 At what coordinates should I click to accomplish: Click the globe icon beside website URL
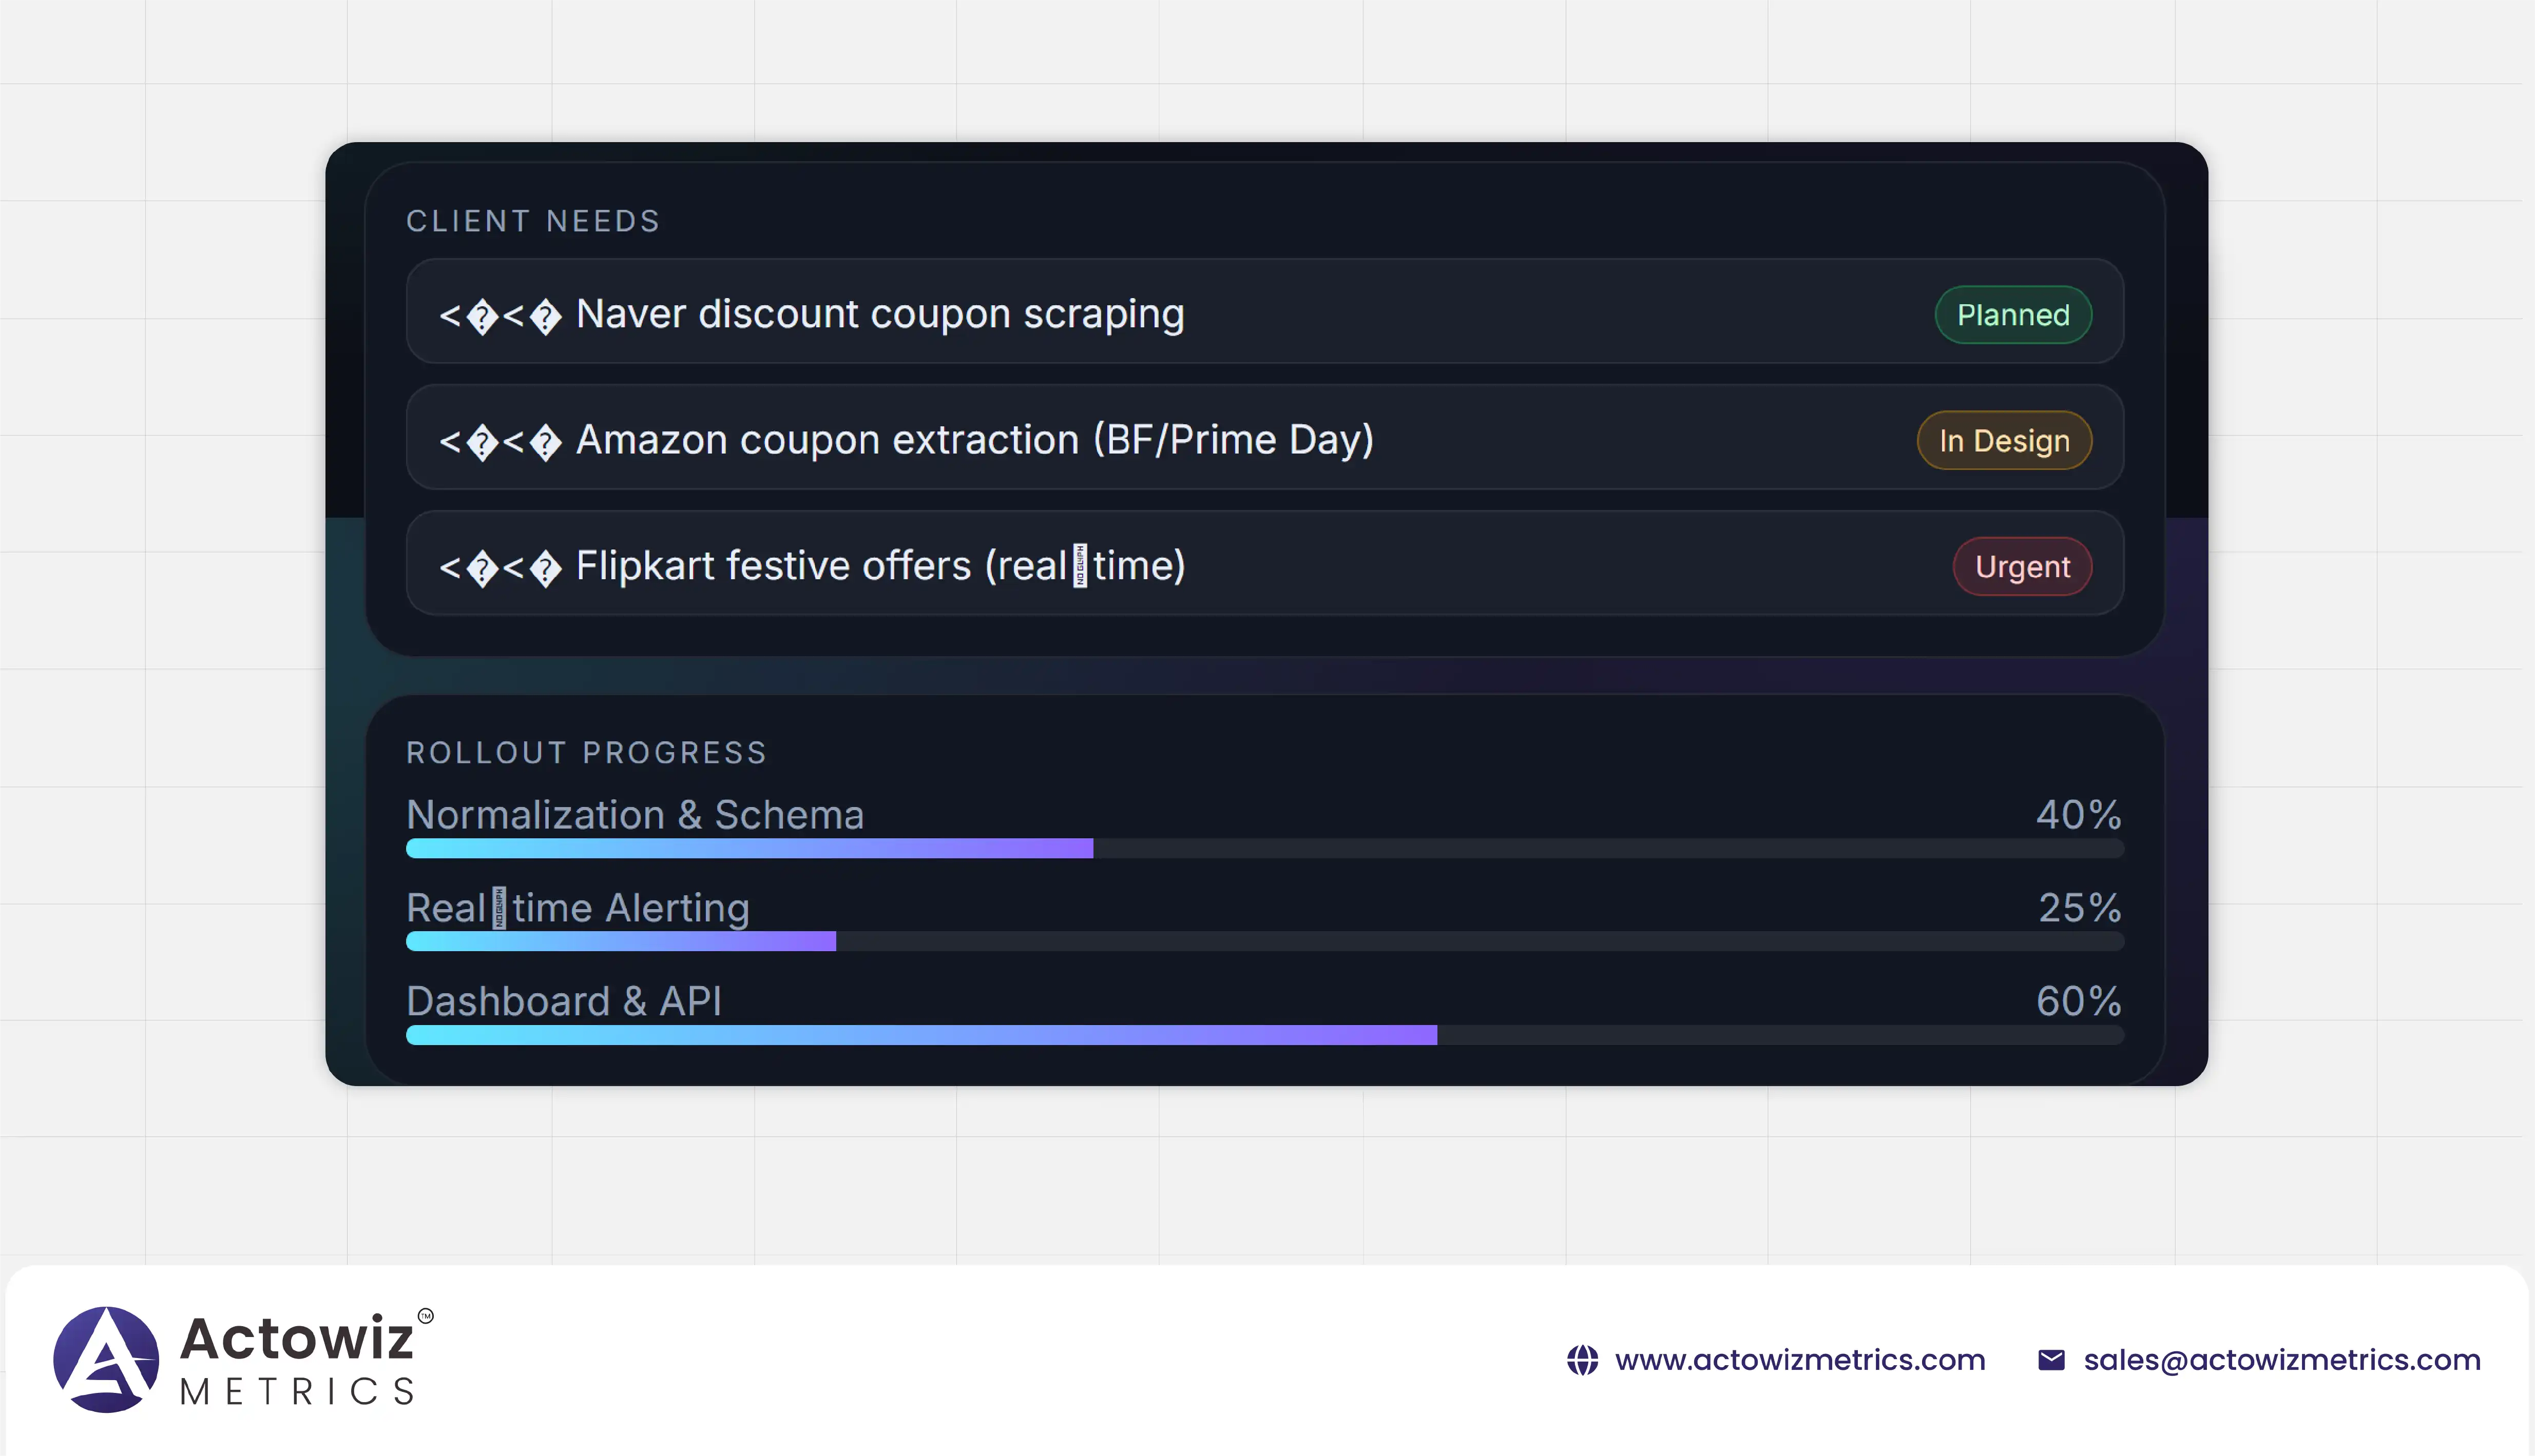click(x=1582, y=1360)
